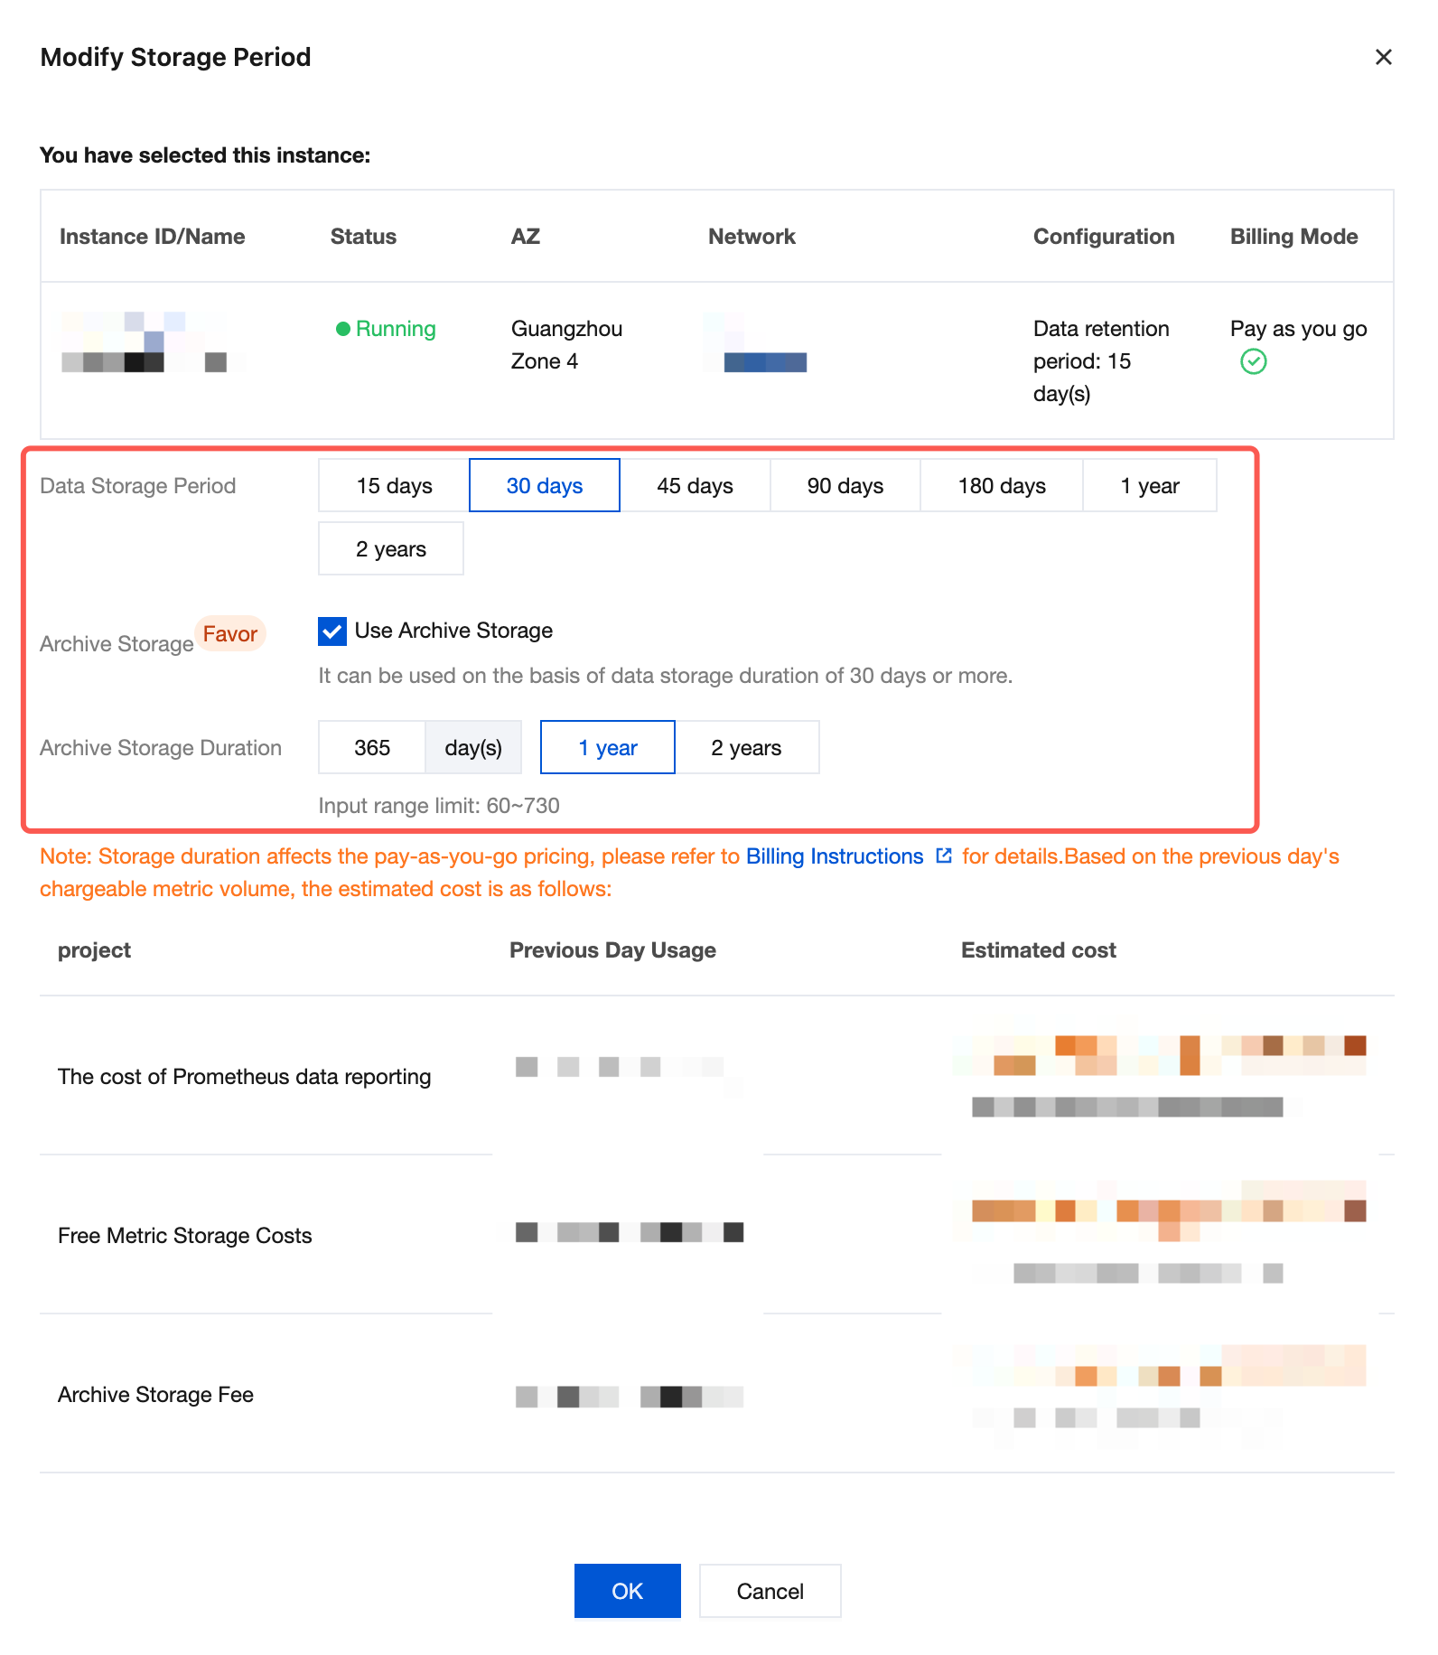Click the Free Metric Storage blurred estimated cost
Viewport: 1438px width, 1655px height.
[x=1161, y=1232]
